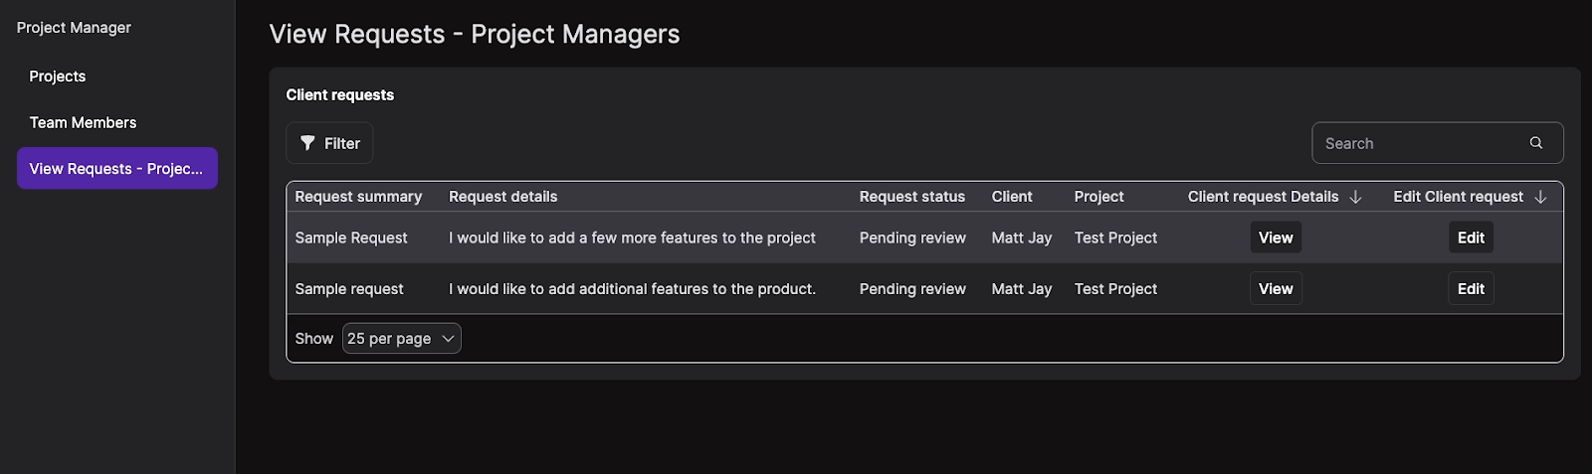Click the Request status column header
This screenshot has width=1592, height=474.
912,197
